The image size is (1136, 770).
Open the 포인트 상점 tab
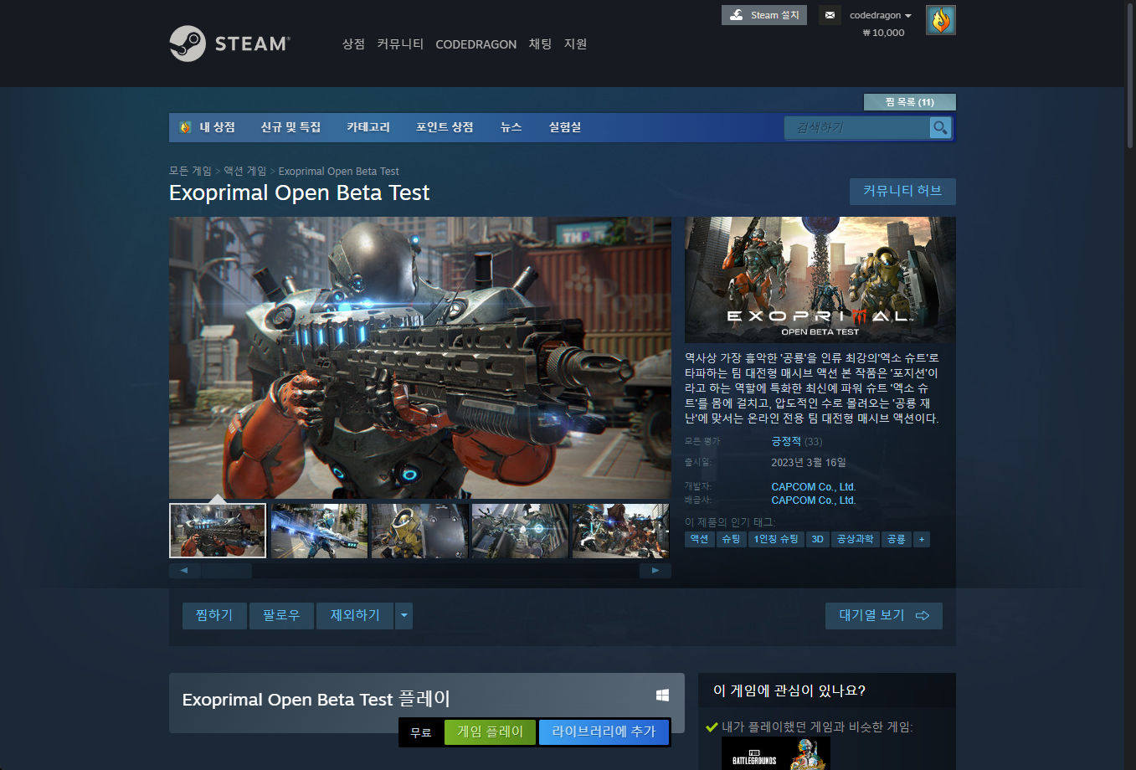[445, 127]
